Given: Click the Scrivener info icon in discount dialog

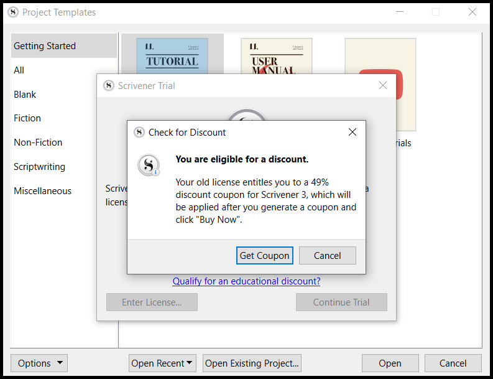Looking at the screenshot, I should [149, 165].
